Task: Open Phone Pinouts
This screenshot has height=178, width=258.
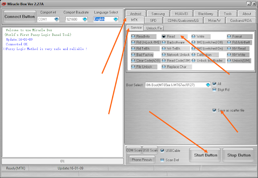Action: 142,159
